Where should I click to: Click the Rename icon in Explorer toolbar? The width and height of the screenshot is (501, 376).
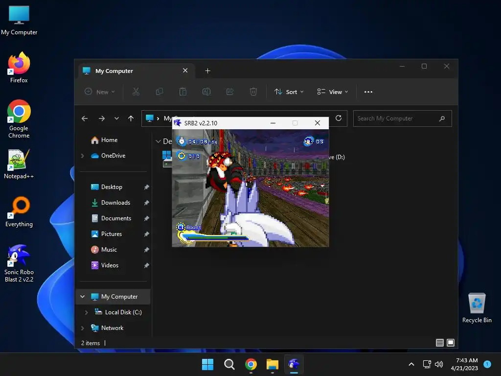tap(206, 92)
